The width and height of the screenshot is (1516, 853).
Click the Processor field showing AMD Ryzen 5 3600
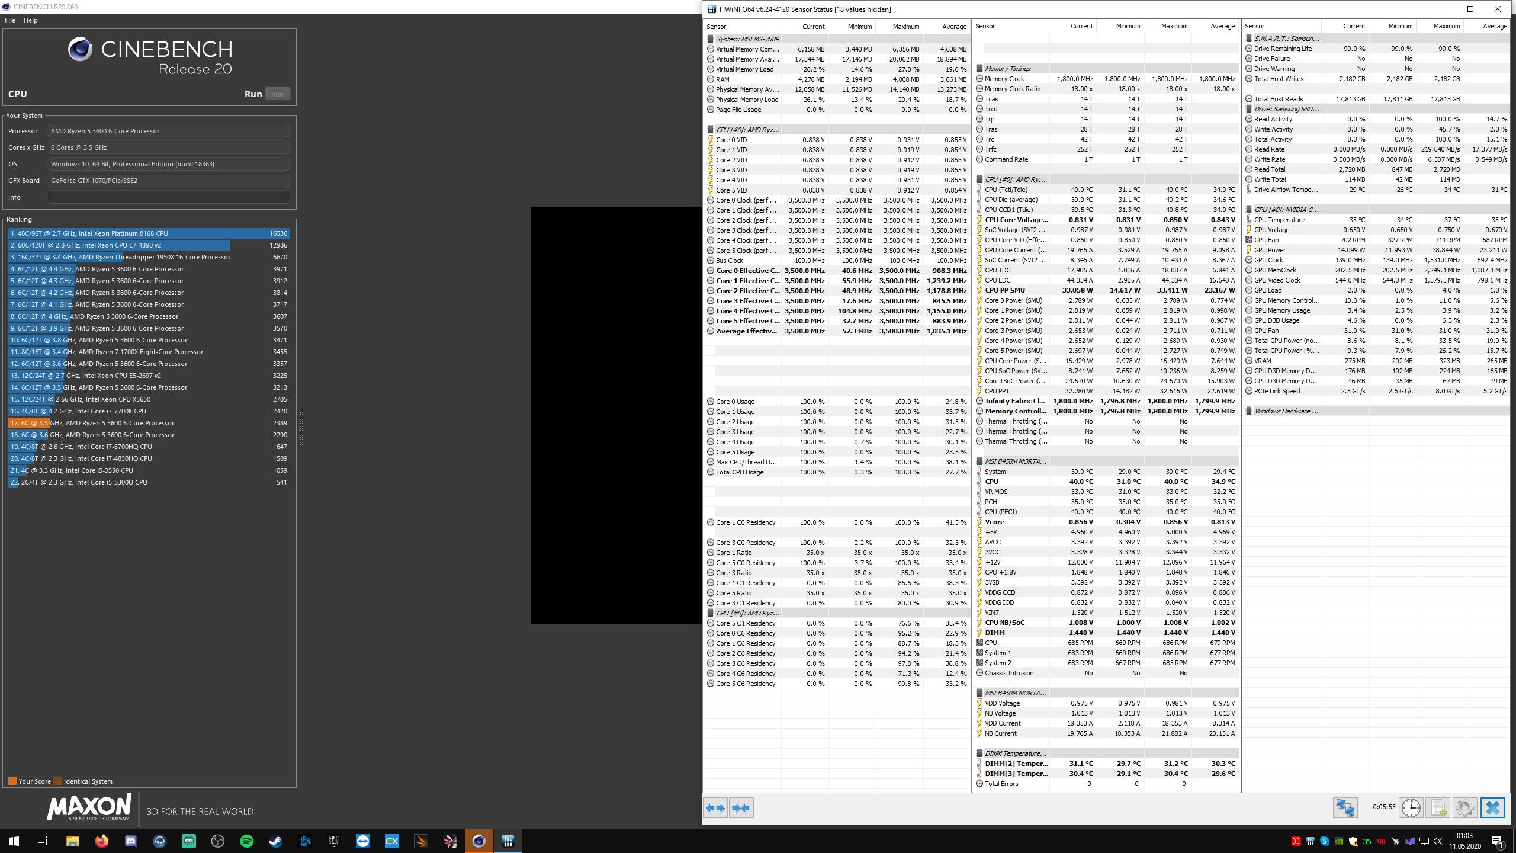[x=169, y=131]
